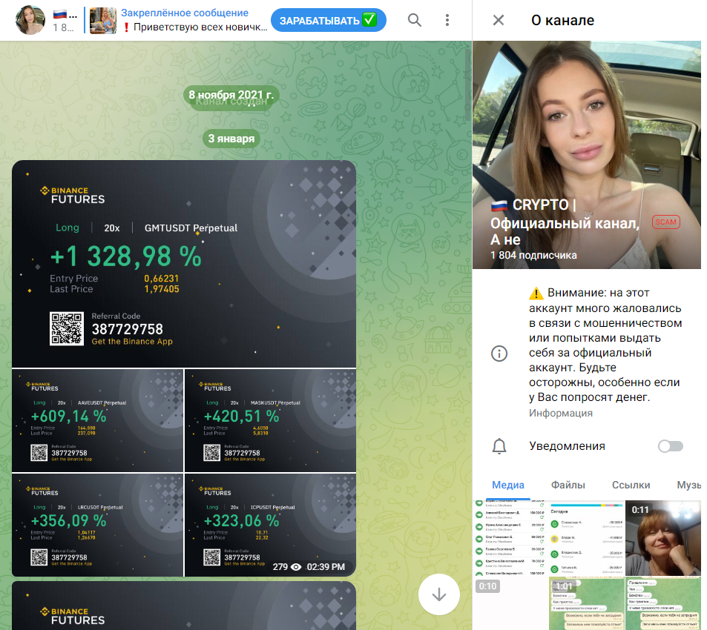Toggle the Уведомления notifications switch
Screen dimensions: 707x630
[670, 446]
